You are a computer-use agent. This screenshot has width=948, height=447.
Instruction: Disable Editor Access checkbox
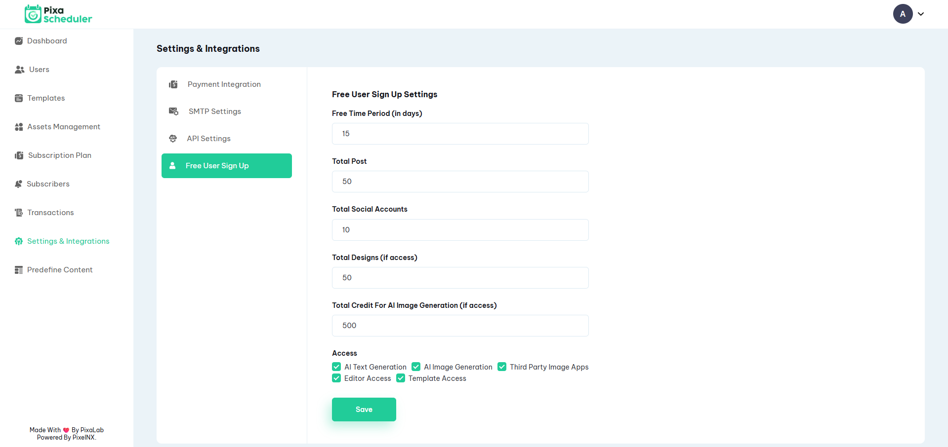coord(336,378)
